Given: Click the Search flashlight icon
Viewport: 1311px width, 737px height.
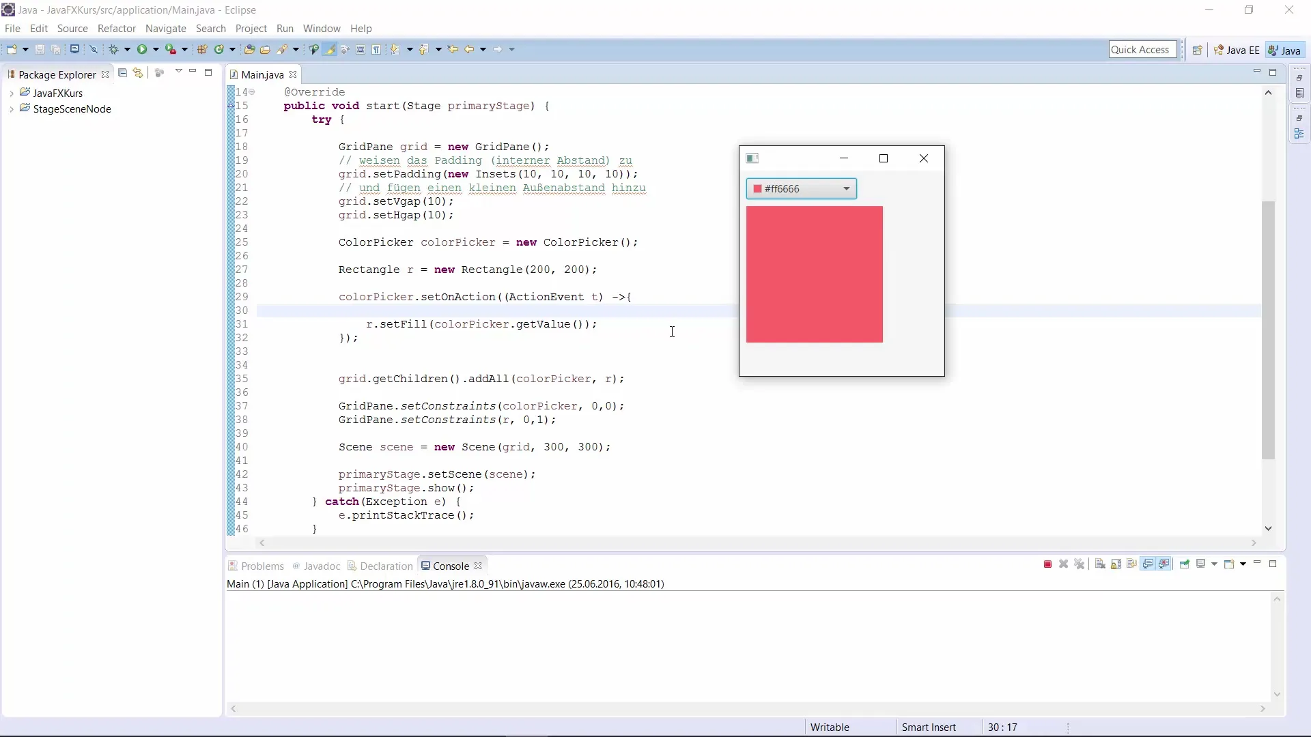Looking at the screenshot, I should click(x=282, y=49).
